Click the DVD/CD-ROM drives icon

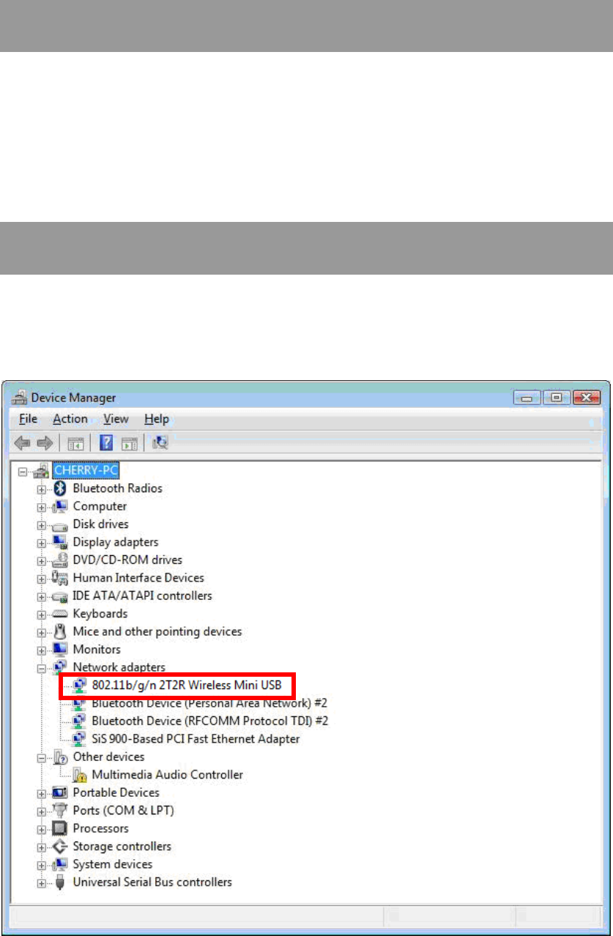[x=60, y=560]
